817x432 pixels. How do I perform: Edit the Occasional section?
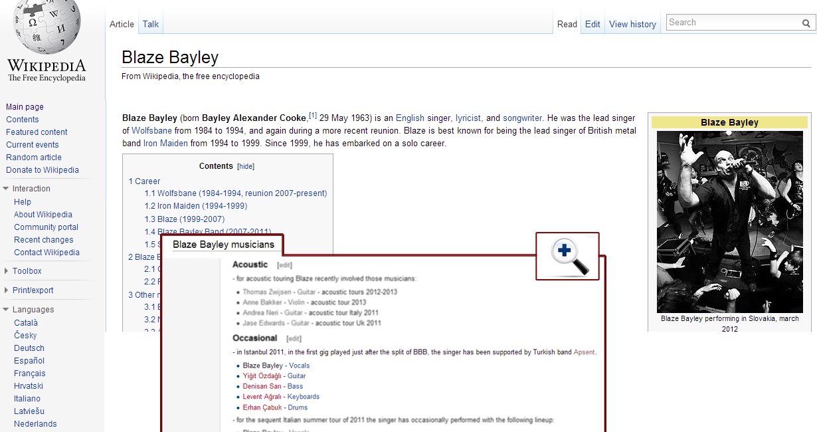pyautogui.click(x=294, y=338)
